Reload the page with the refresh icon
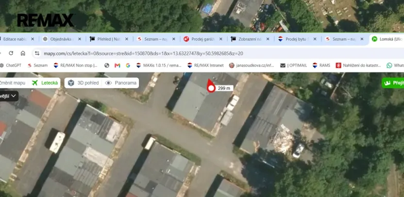The width and height of the screenshot is (404, 197). point(11,53)
